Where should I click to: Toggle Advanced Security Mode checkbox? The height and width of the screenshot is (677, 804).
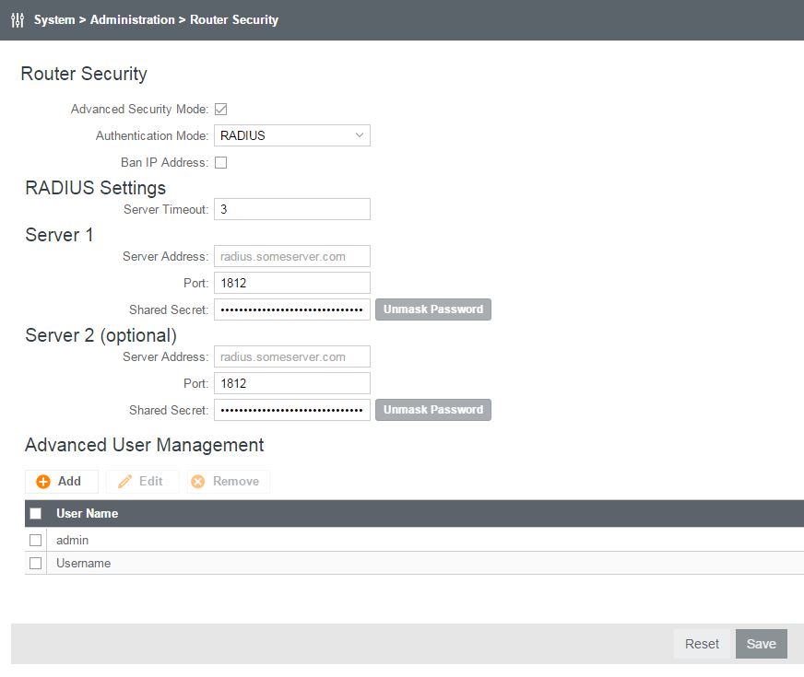(x=221, y=109)
